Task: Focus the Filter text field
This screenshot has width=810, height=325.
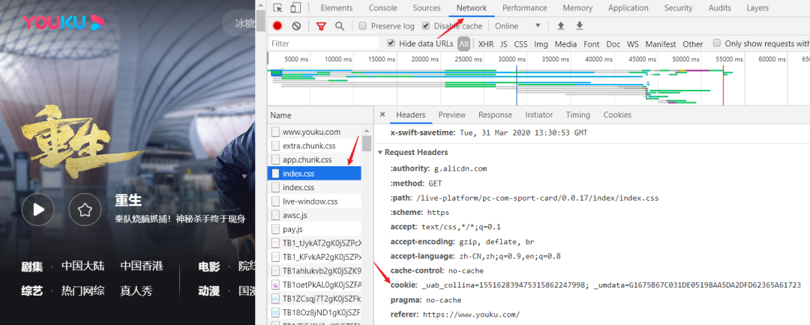Action: tap(325, 43)
